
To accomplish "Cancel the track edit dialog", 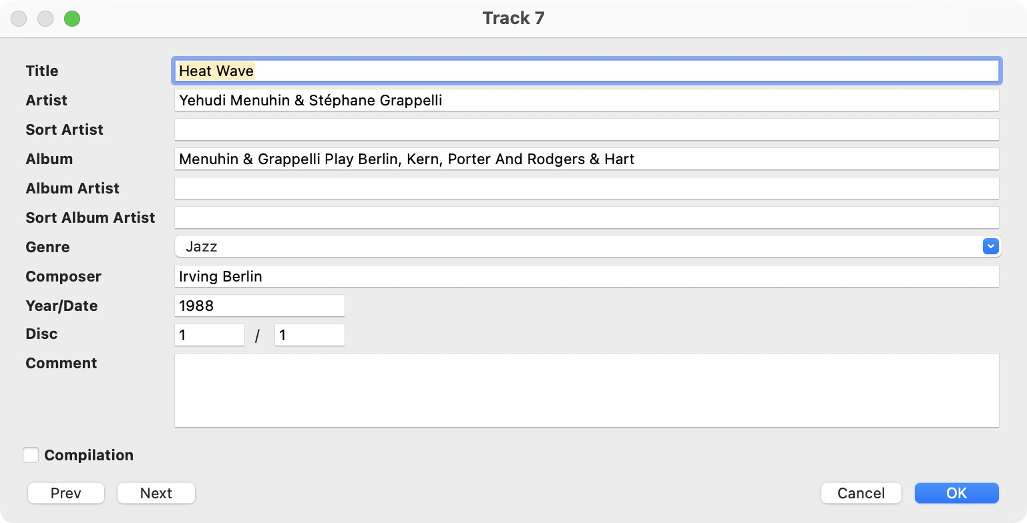I will click(x=861, y=493).
